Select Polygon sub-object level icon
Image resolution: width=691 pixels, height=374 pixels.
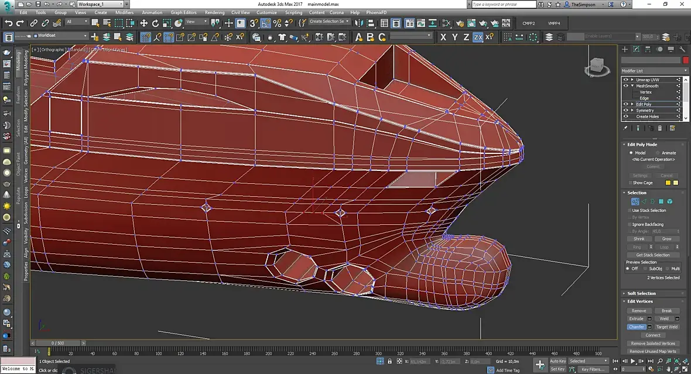[661, 201]
